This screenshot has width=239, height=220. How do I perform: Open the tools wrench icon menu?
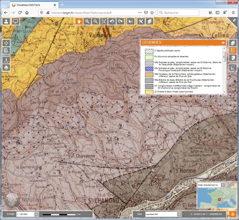pyautogui.click(x=141, y=21)
